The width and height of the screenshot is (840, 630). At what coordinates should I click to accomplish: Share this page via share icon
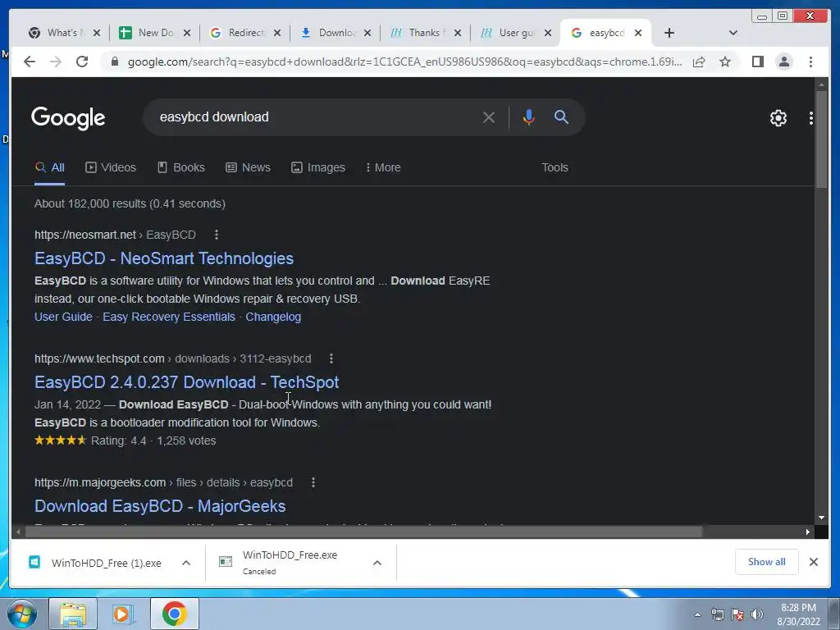point(699,62)
